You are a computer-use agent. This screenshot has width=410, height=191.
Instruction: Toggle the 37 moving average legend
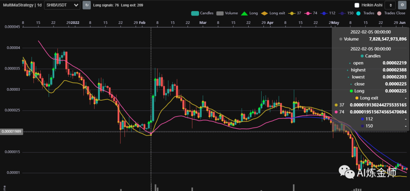pyautogui.click(x=295, y=13)
